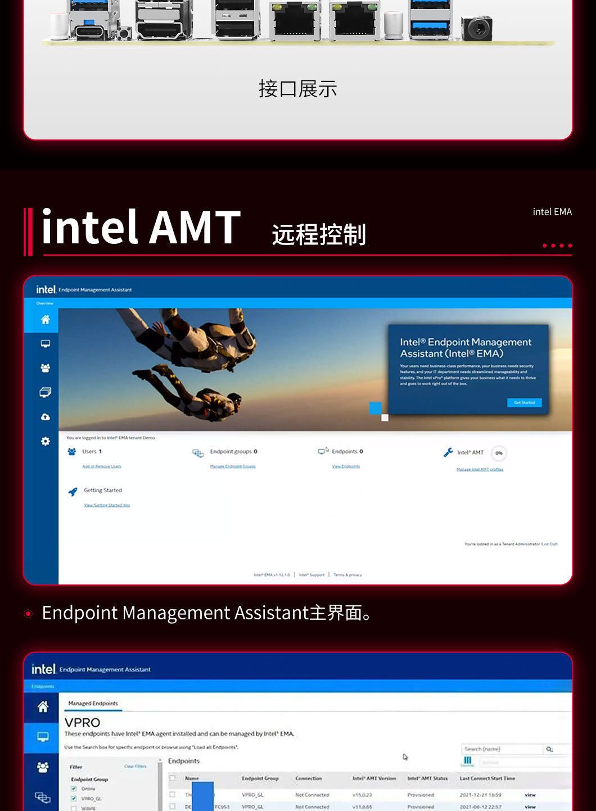This screenshot has height=811, width=596.
Task: Click into the 'Search (name)' input field
Action: [x=502, y=749]
